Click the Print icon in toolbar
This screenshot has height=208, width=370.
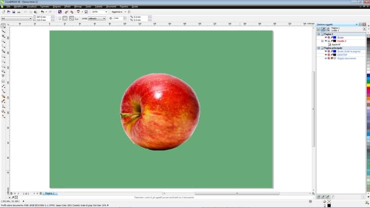point(19,12)
